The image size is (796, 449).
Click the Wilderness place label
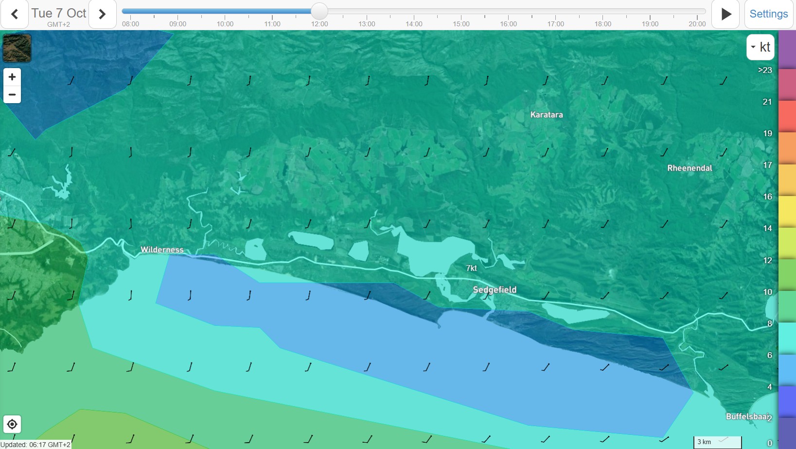click(x=162, y=250)
